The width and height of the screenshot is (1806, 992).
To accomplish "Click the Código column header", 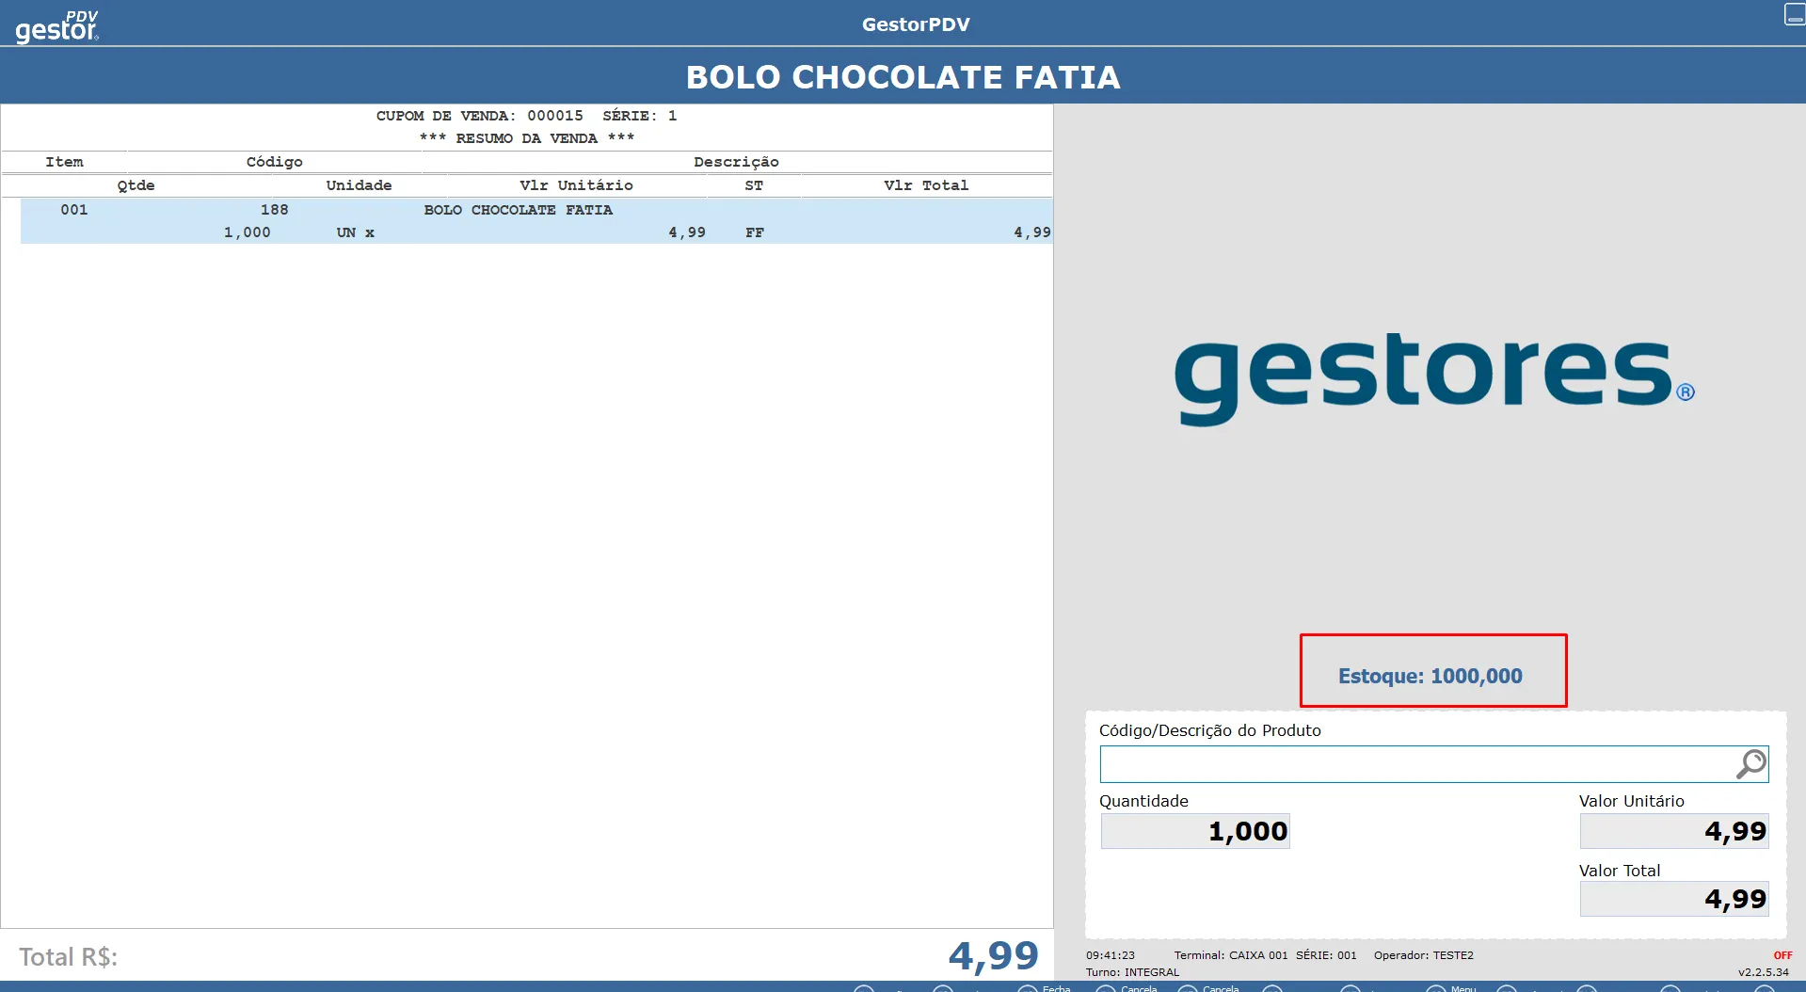I will (x=274, y=162).
